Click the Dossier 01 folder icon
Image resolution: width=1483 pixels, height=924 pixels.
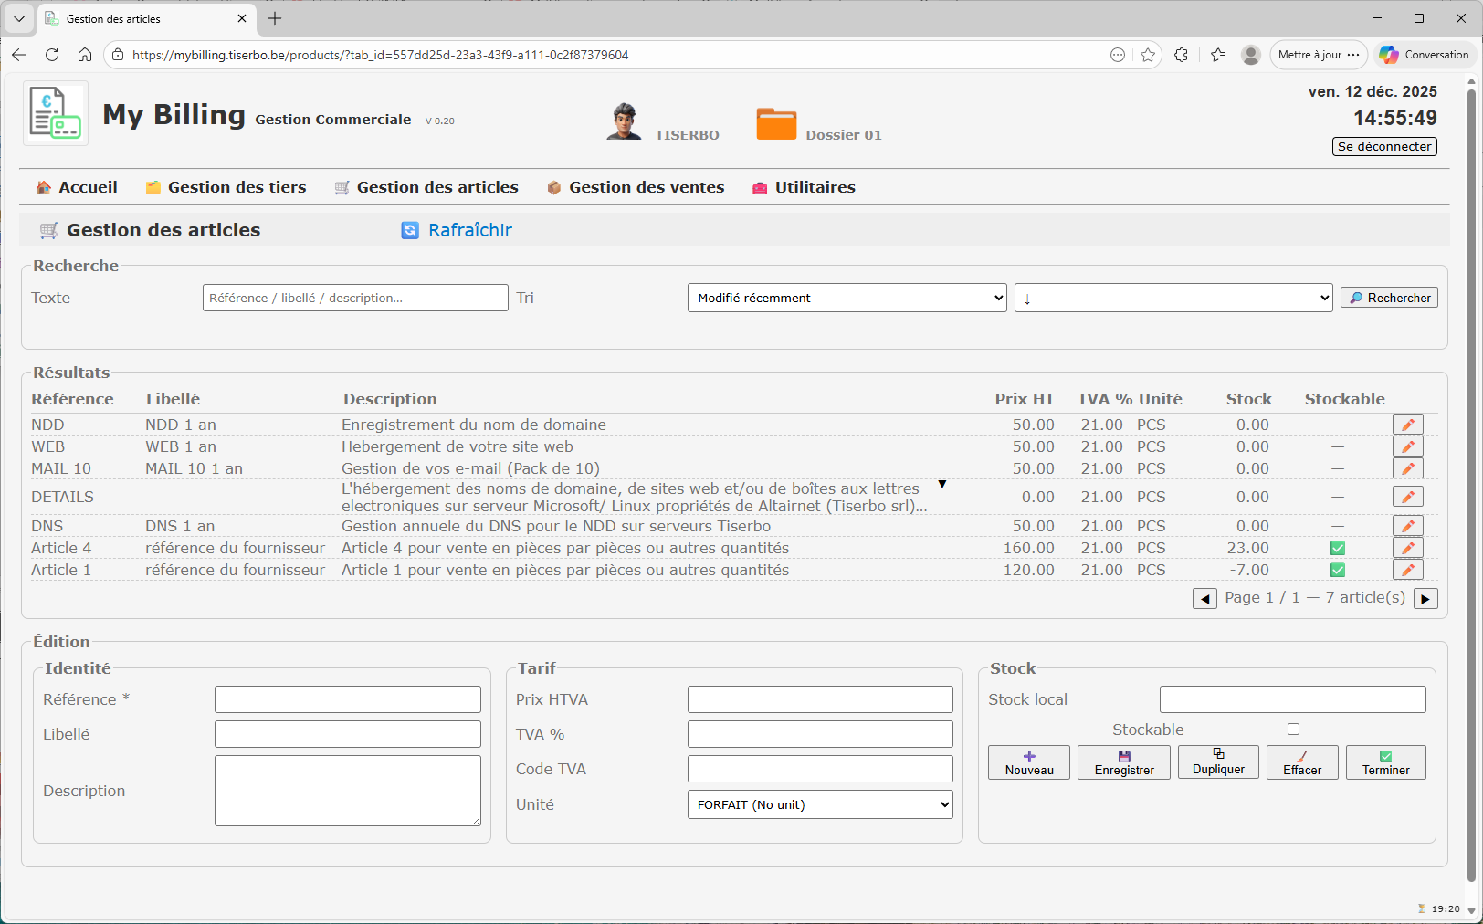point(777,121)
